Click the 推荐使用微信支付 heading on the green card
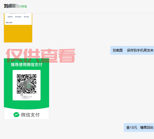Screen dimensions: 154x139 click(26, 65)
